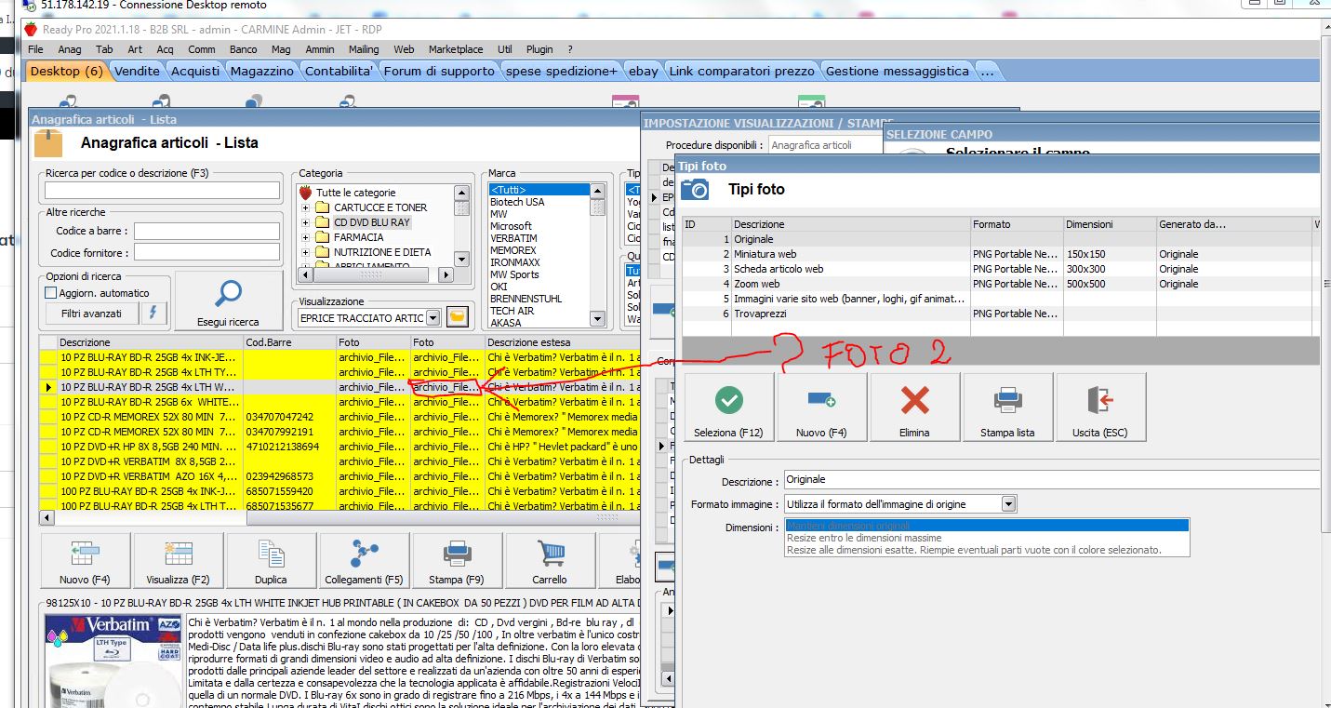Choose Resize alle dimensioni esatte option
This screenshot has width=1331, height=708.
coord(974,550)
